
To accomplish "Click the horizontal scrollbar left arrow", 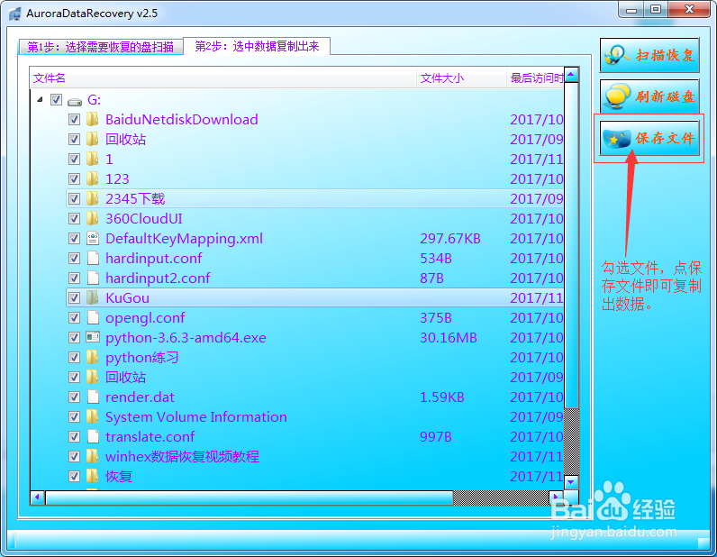I will click(x=38, y=497).
